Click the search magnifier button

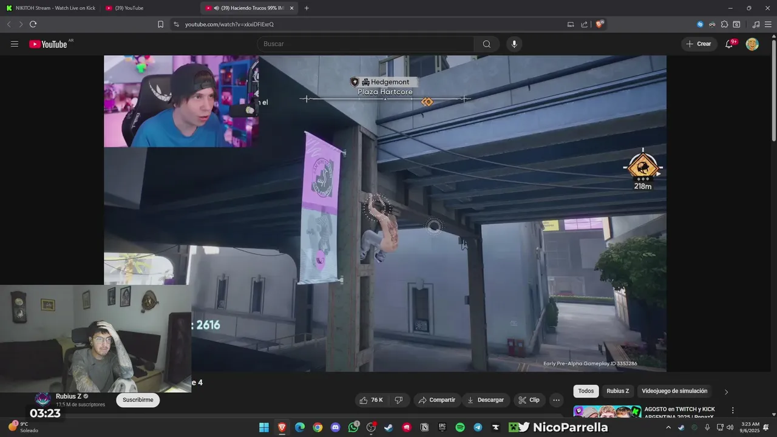tap(487, 44)
